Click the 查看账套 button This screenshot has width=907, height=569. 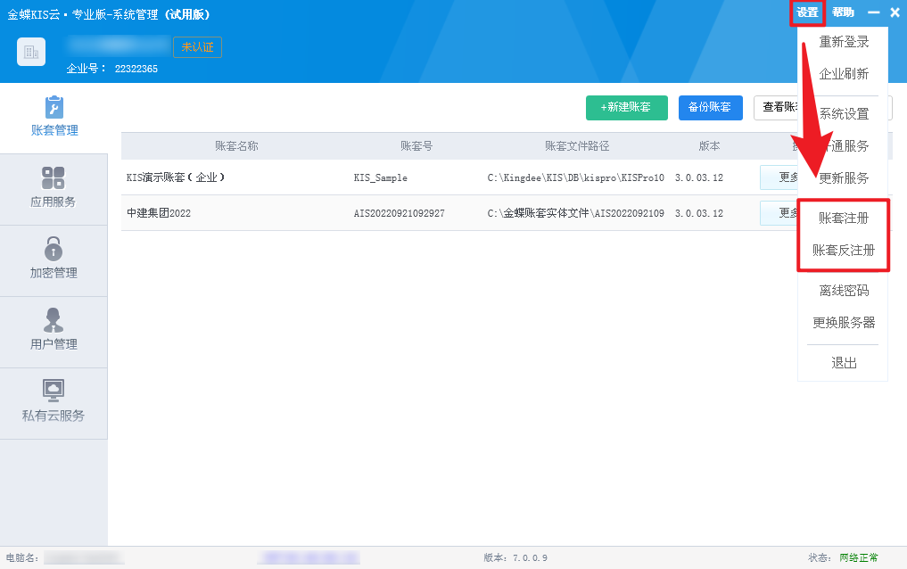[x=776, y=108]
